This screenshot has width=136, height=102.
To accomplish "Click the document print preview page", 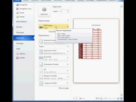I will pyautogui.click(x=96, y=51).
